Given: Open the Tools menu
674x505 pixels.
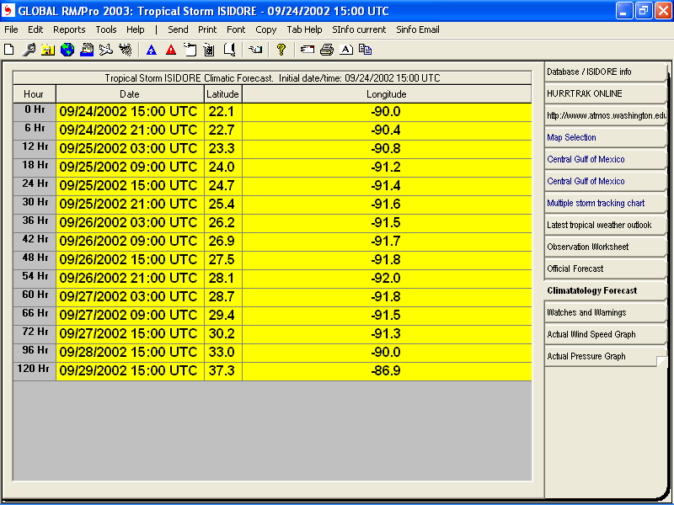Looking at the screenshot, I should [106, 29].
